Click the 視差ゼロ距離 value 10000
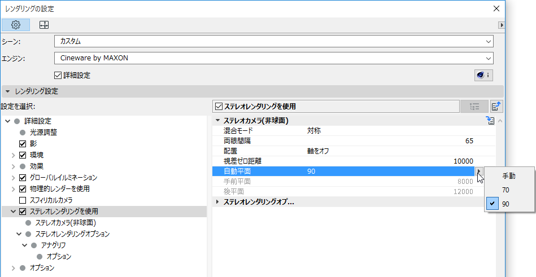 tap(463, 161)
